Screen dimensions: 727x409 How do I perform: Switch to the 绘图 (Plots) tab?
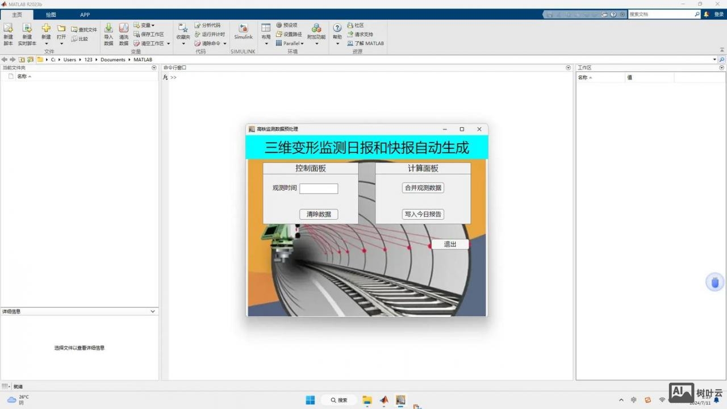coord(51,15)
